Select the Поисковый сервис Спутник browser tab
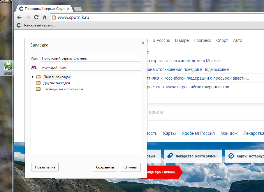Viewport: 264px width, 192px height. (x=45, y=9)
